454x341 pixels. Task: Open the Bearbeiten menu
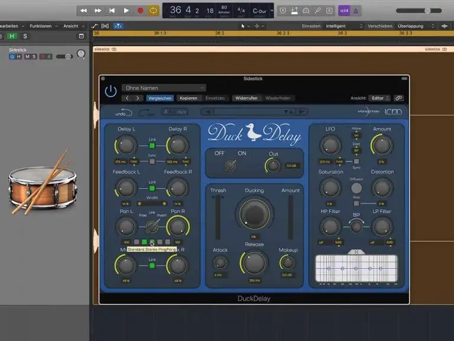[12, 26]
